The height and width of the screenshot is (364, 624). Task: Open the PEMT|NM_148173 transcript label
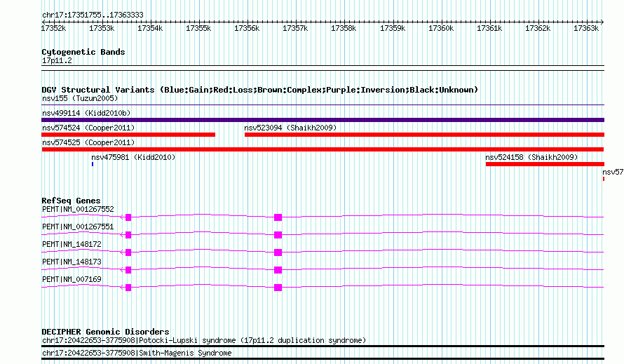72,262
